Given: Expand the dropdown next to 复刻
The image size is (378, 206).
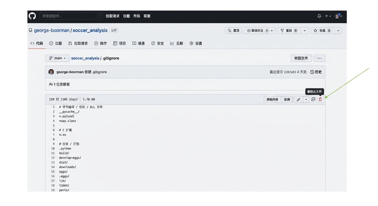Looking at the screenshot, I should coord(305,31).
